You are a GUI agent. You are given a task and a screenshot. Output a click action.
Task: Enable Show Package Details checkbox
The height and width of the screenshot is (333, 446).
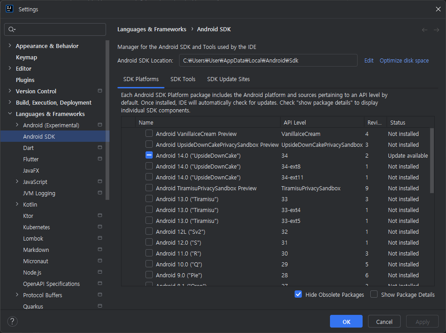coord(374,294)
